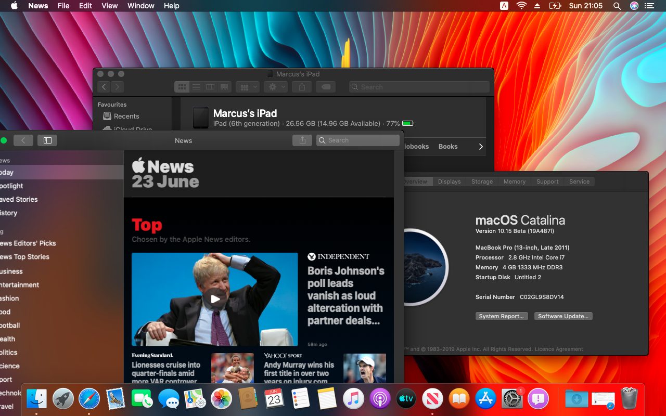The width and height of the screenshot is (666, 416).
Task: Open Photos from the Dock
Action: click(221, 399)
